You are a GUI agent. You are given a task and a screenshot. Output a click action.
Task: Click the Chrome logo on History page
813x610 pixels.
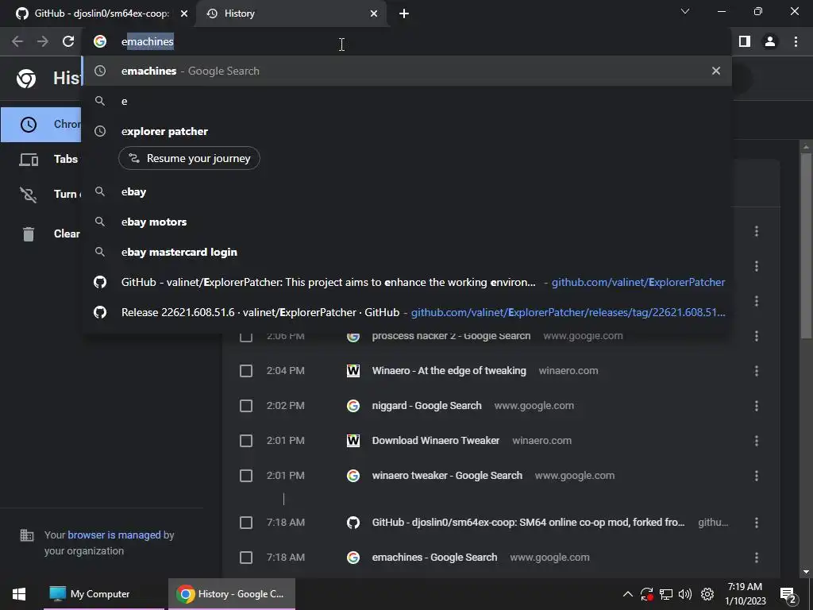point(26,79)
